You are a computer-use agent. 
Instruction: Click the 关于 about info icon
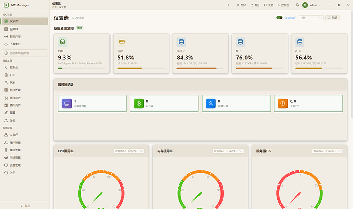point(6,173)
